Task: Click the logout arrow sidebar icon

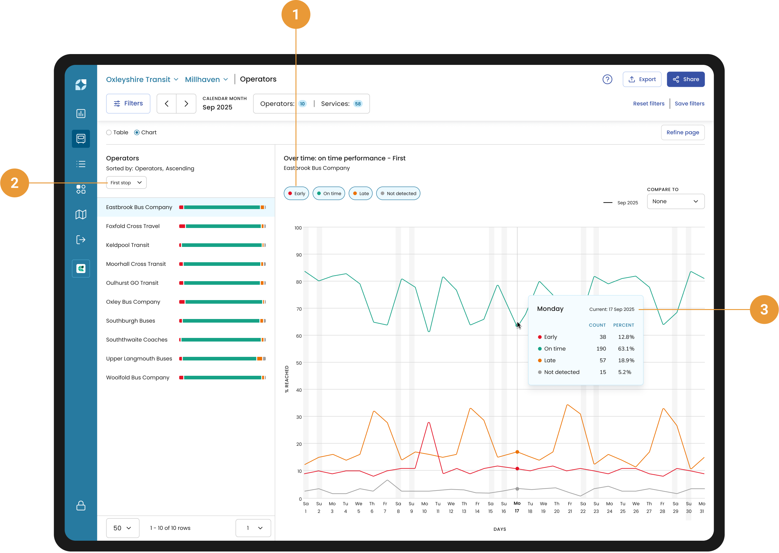Action: click(x=81, y=239)
